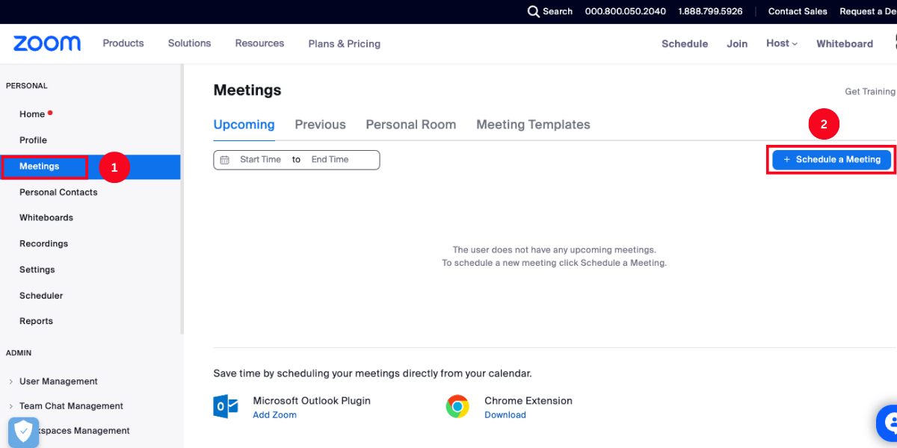Click the Chrome browser icon
The width and height of the screenshot is (897, 448).
(x=457, y=407)
